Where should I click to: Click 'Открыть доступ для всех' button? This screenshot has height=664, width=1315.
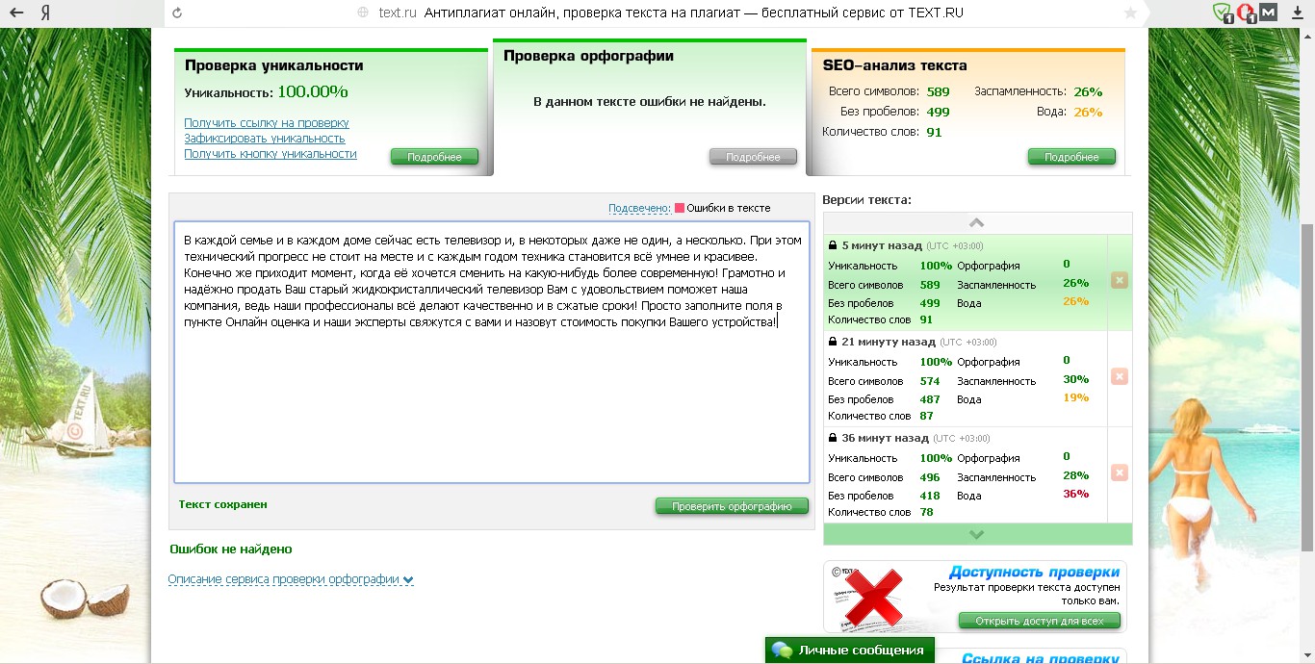click(x=1040, y=621)
